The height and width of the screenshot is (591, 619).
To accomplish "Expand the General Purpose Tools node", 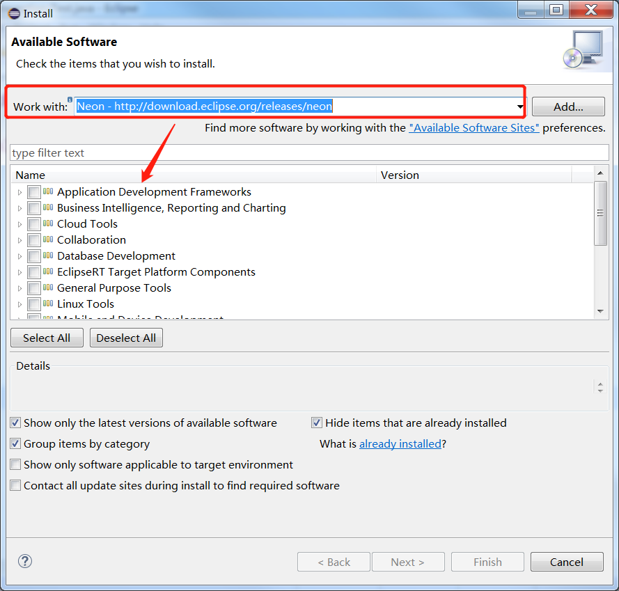I will click(x=19, y=288).
